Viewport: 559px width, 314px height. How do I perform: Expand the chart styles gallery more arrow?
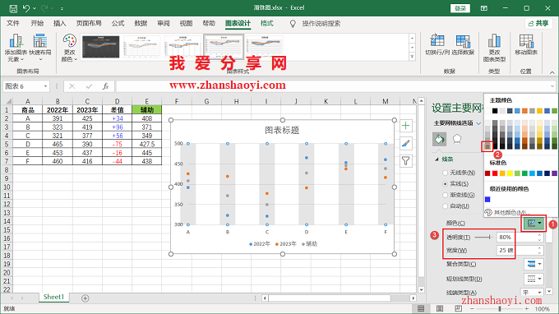coord(412,57)
